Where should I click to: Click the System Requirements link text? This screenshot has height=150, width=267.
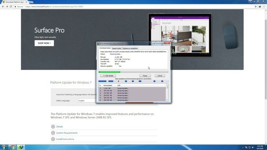coord(67,133)
